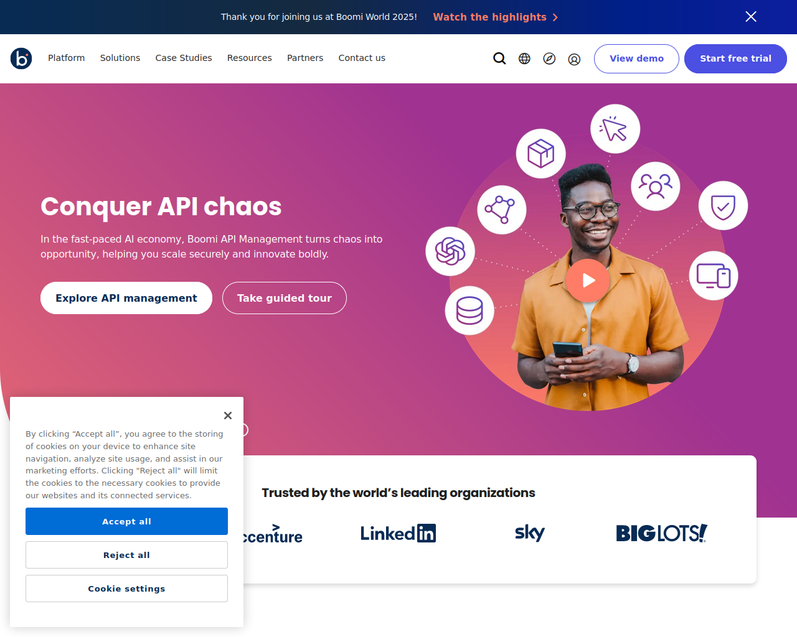This screenshot has width=797, height=637.
Task: Open the Resources navigation menu
Action: pyautogui.click(x=250, y=58)
